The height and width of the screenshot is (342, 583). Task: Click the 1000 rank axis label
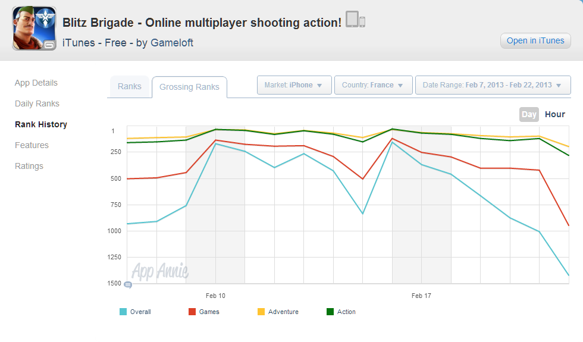pos(114,231)
